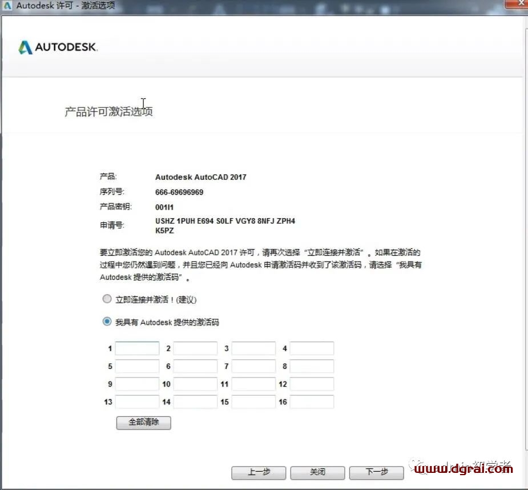
Task: Click activation code field 14
Action: [195, 401]
